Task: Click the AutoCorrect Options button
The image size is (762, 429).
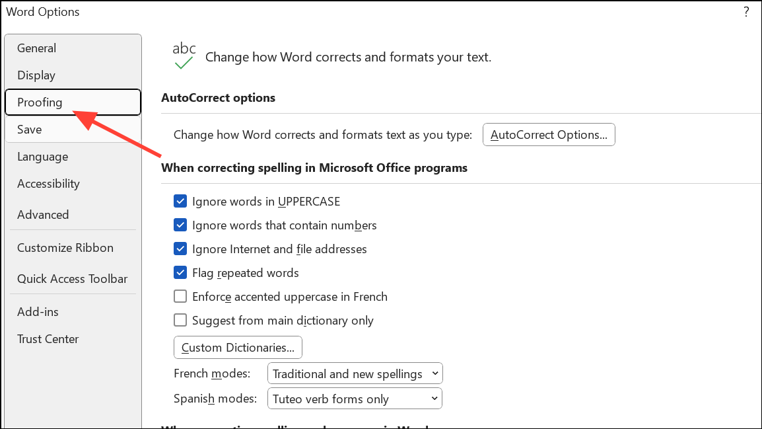Action: tap(549, 135)
